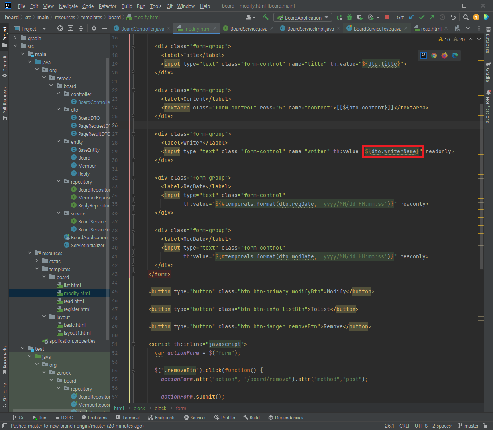Click the 16 warnings indicator in the editor
Image resolution: width=493 pixels, height=430 pixels.
pyautogui.click(x=444, y=39)
